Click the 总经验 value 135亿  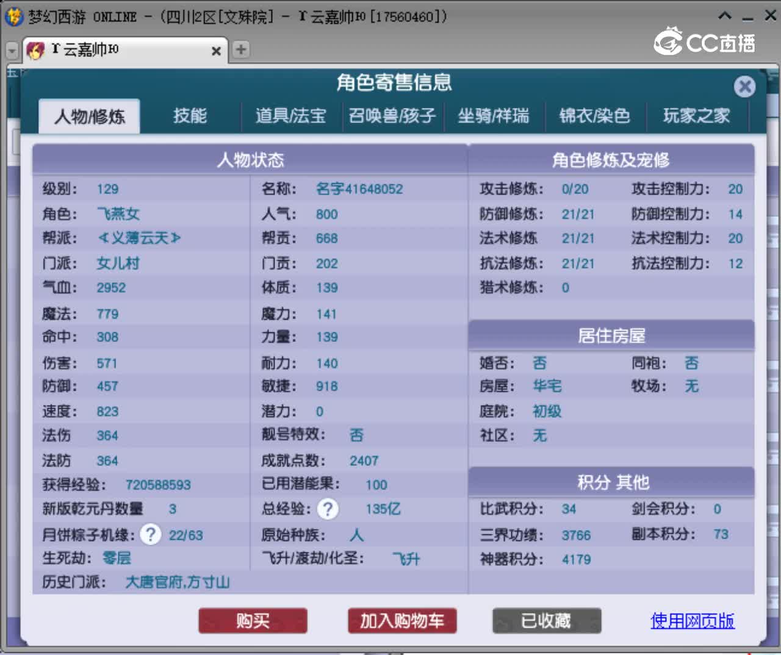[x=383, y=509]
